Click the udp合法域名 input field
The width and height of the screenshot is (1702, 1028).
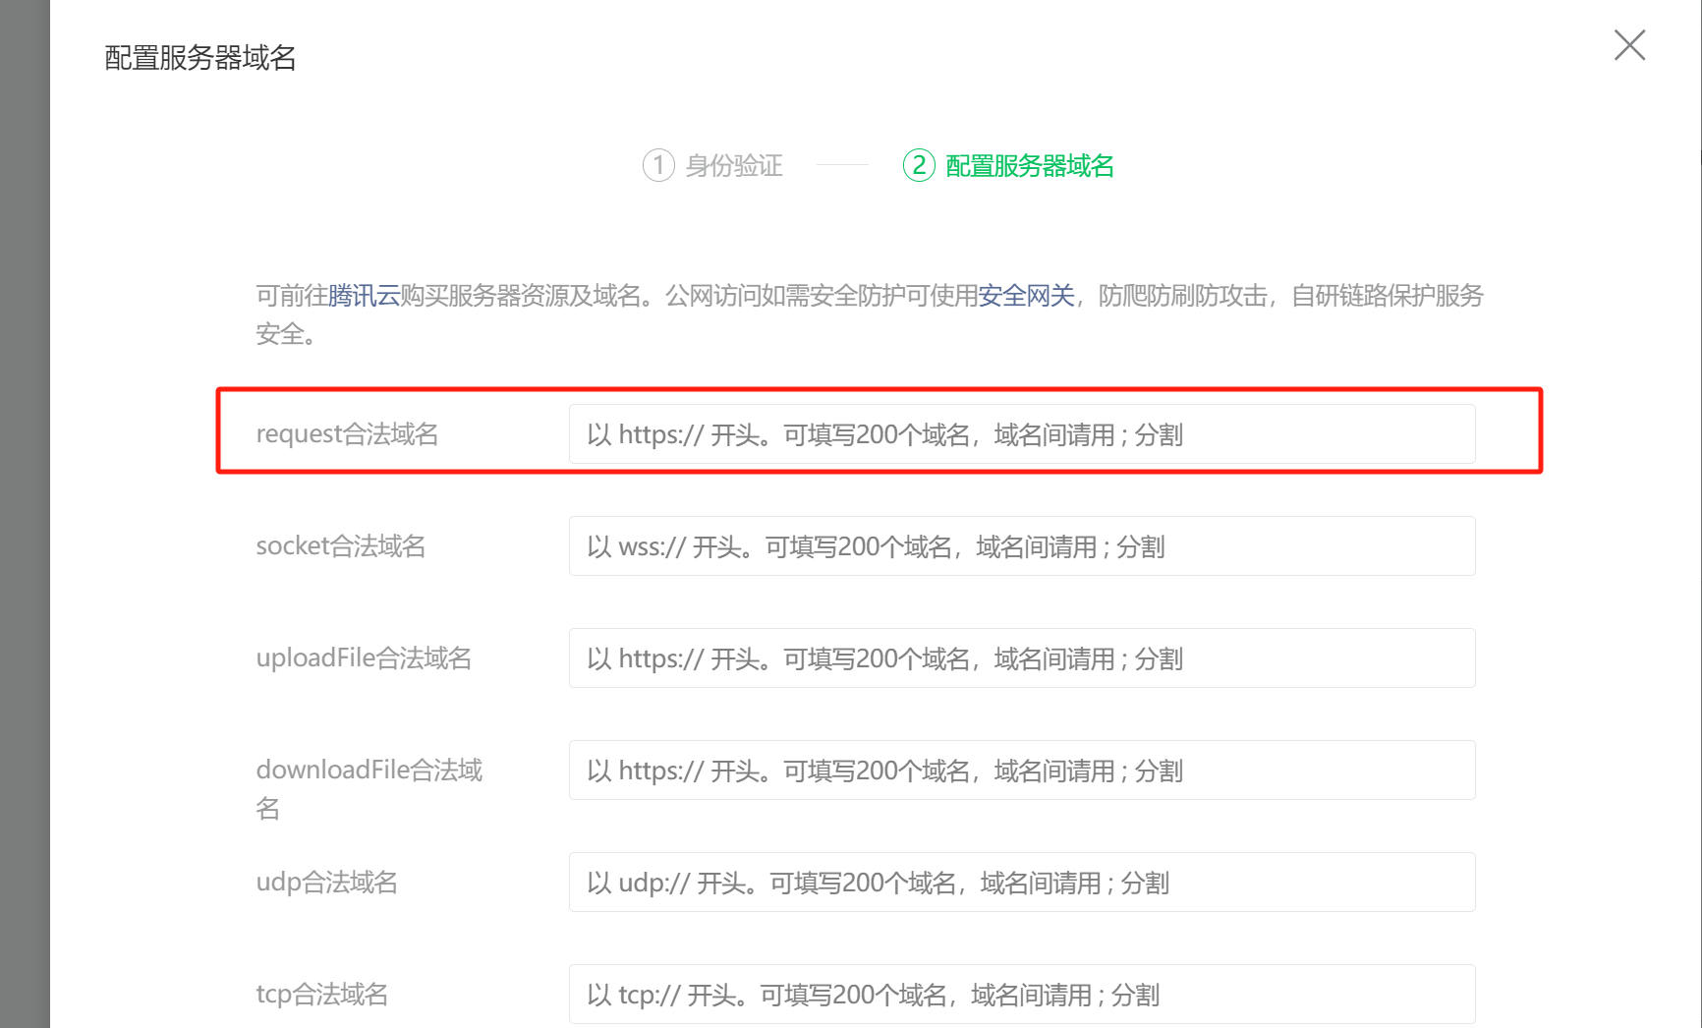pyautogui.click(x=1022, y=882)
